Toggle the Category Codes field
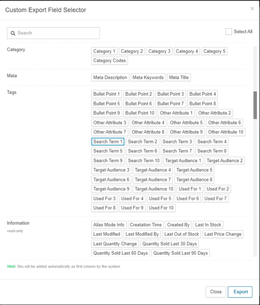260x305 pixels. click(x=109, y=60)
